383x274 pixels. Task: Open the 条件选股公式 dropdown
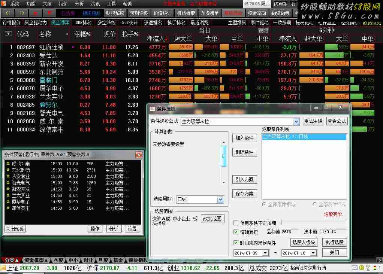pyautogui.click(x=296, y=121)
